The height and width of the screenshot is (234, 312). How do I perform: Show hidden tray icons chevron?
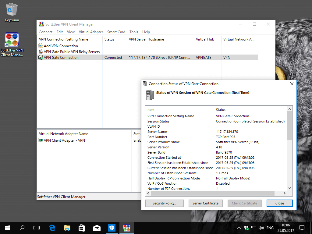[239, 228]
